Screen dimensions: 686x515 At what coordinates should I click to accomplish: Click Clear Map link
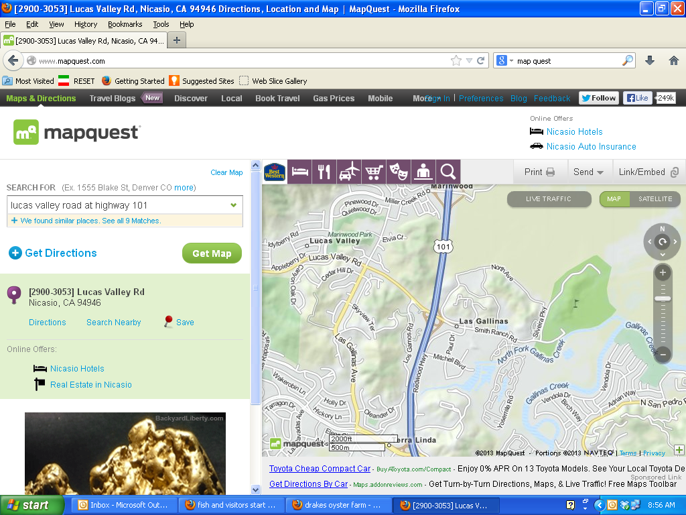[x=226, y=172]
